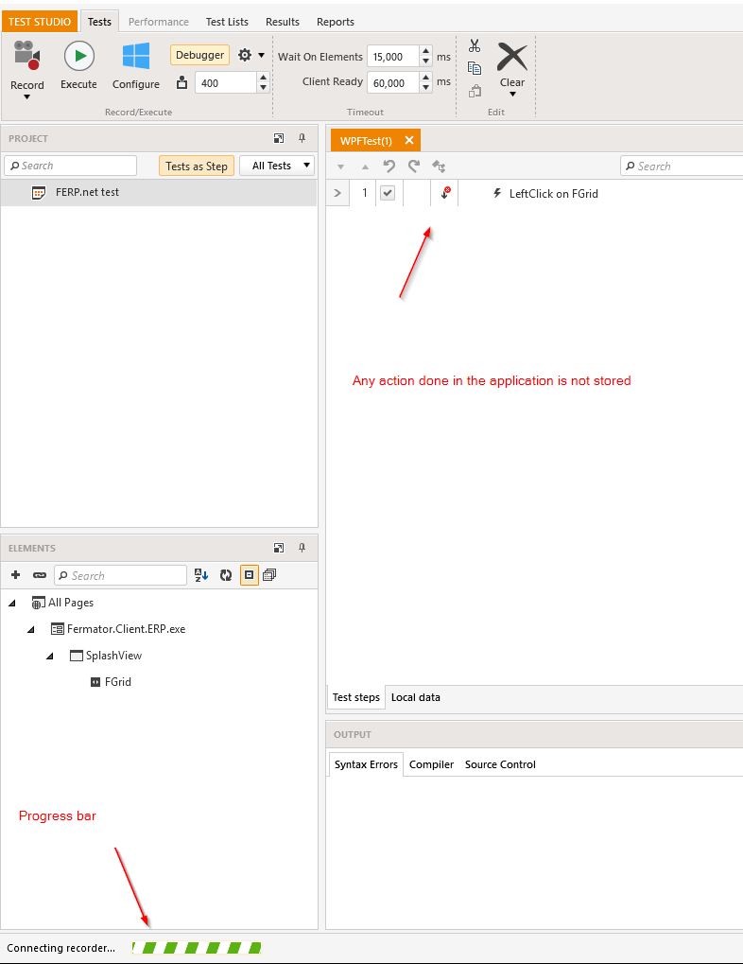Click the refresh icon in Elements toolbar
This screenshot has width=743, height=964.
[x=226, y=575]
